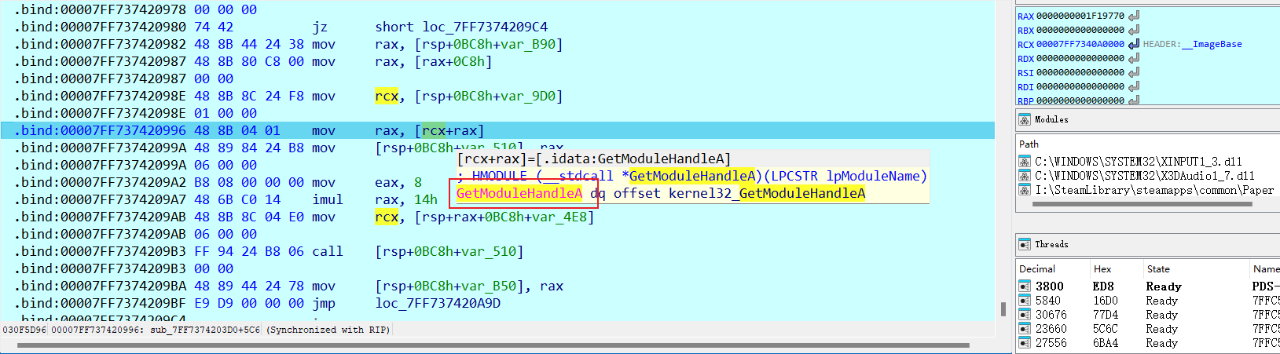Click the Threads panel icon
Image resolution: width=1280 pixels, height=354 pixels.
click(1025, 244)
